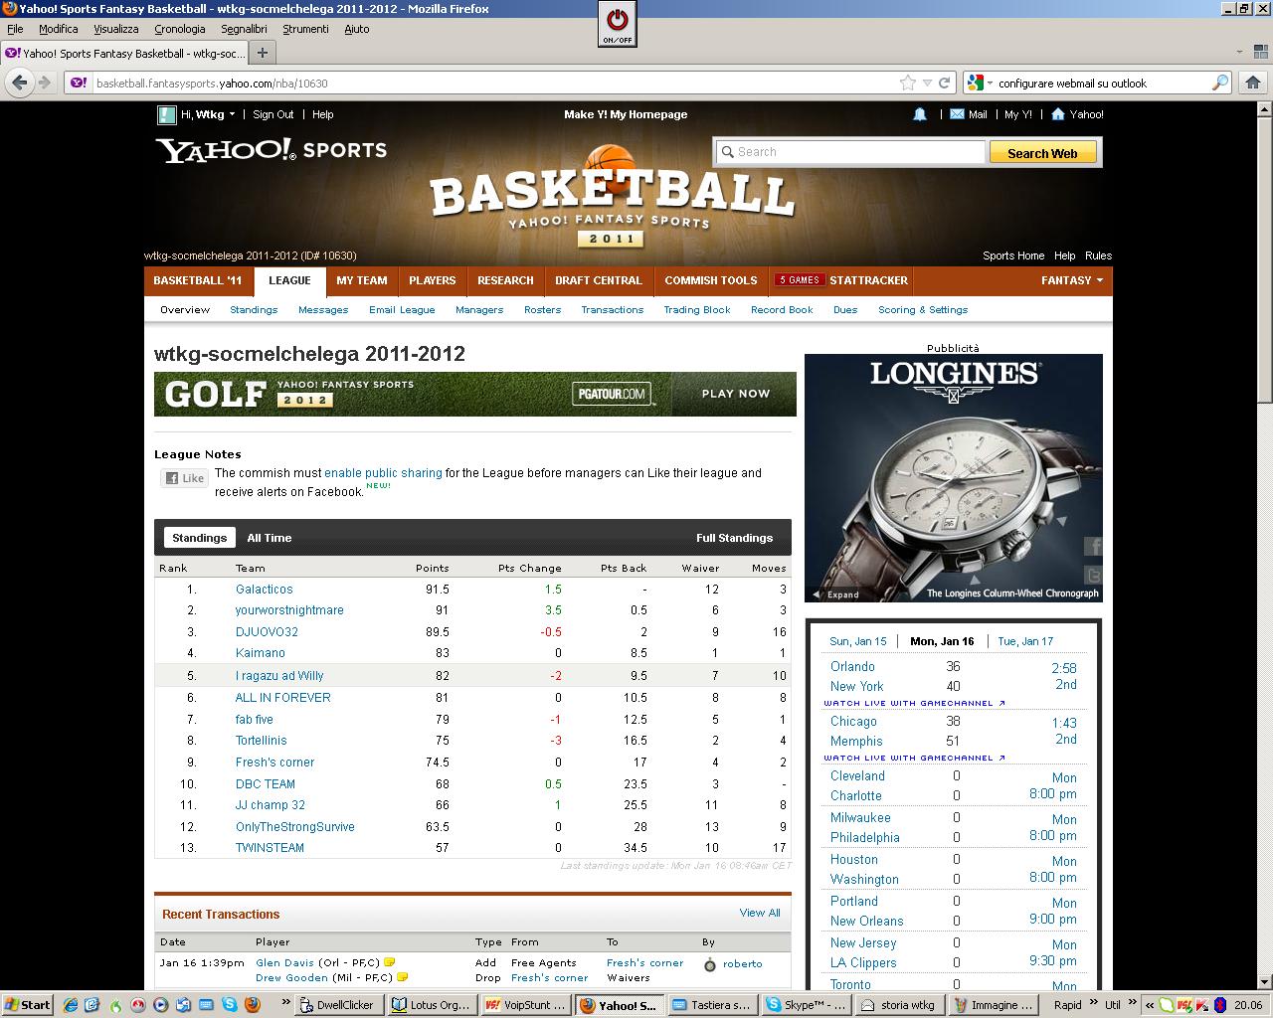
Task: Switch the standings view to All Time
Action: click(x=270, y=538)
